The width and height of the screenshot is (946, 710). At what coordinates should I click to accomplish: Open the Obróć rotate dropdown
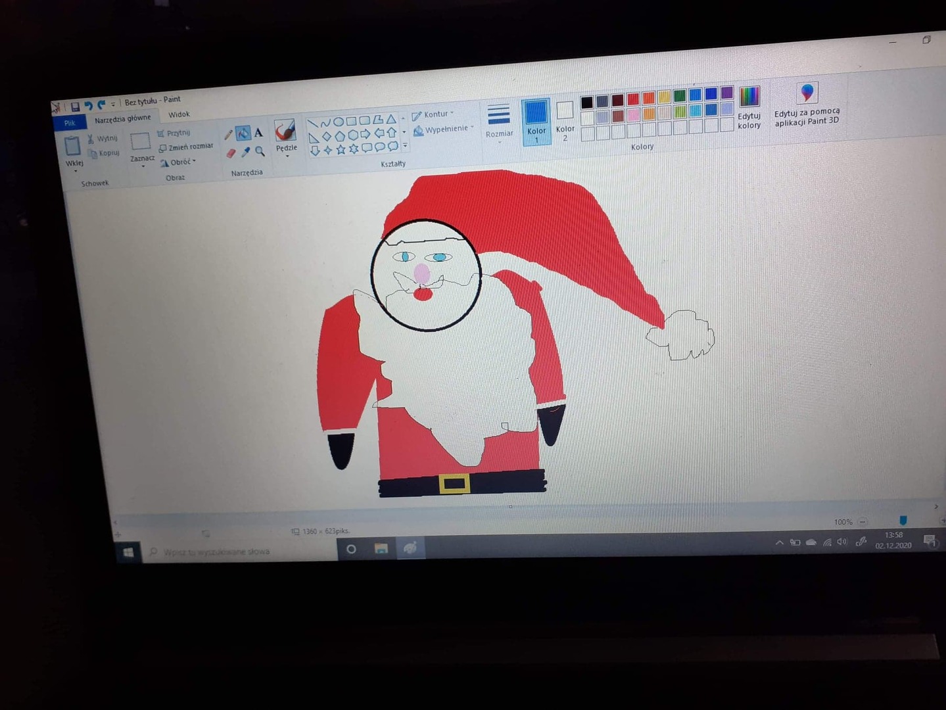coord(178,162)
